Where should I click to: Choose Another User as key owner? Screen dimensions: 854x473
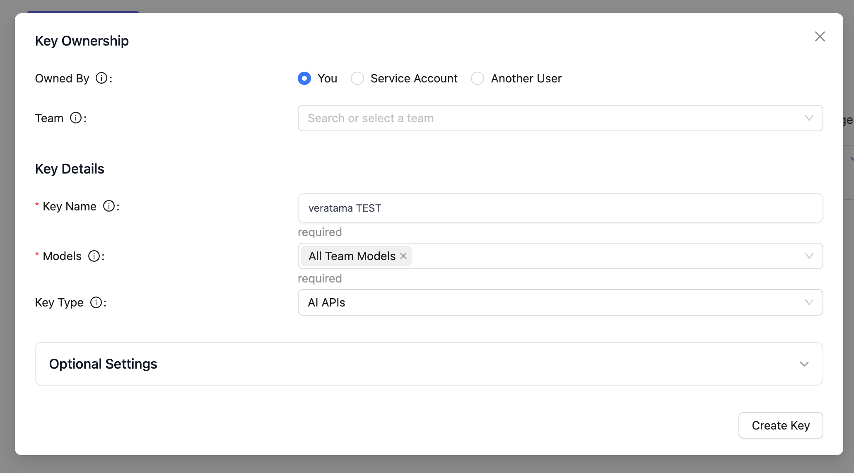[478, 78]
